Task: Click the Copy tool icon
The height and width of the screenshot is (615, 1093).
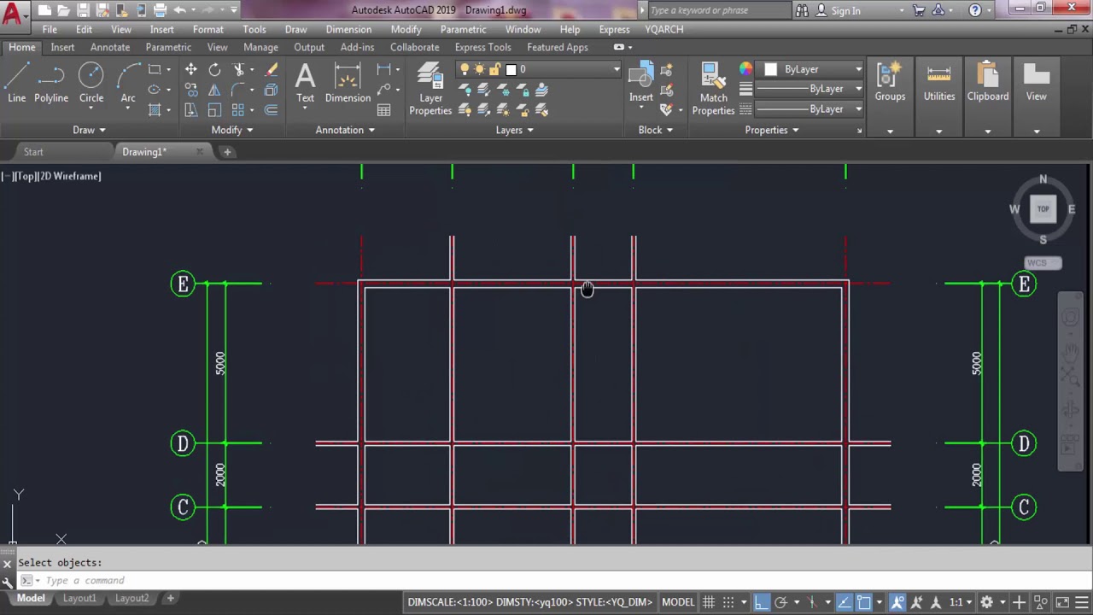Action: [191, 90]
